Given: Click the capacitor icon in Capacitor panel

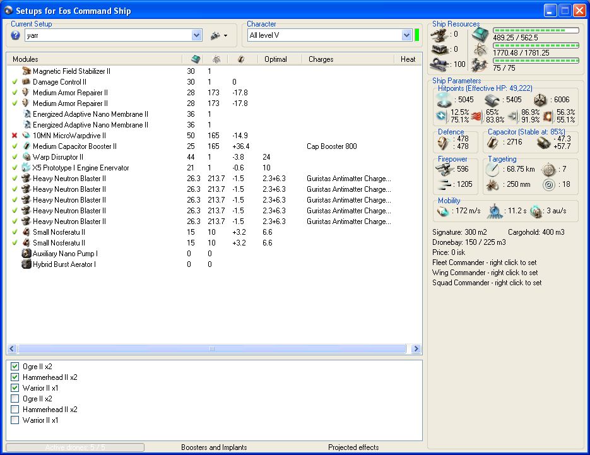Looking at the screenshot, I should coord(492,143).
